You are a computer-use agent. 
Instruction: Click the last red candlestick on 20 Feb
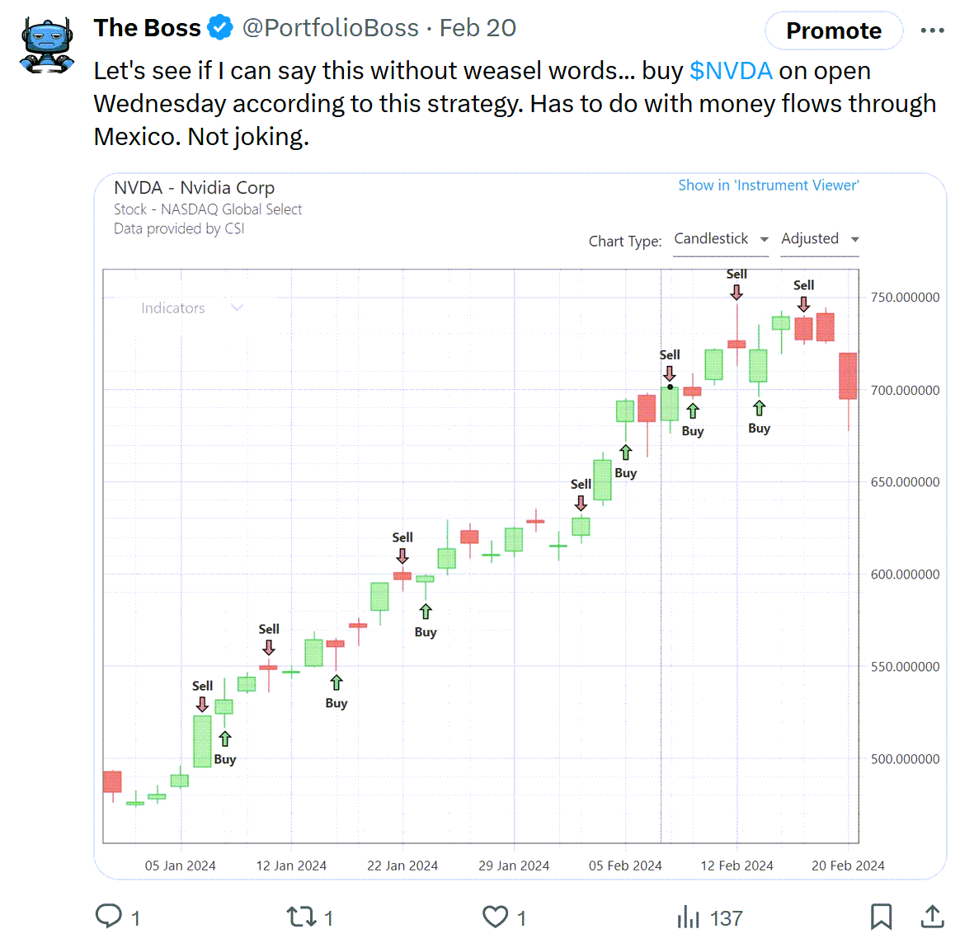click(848, 376)
